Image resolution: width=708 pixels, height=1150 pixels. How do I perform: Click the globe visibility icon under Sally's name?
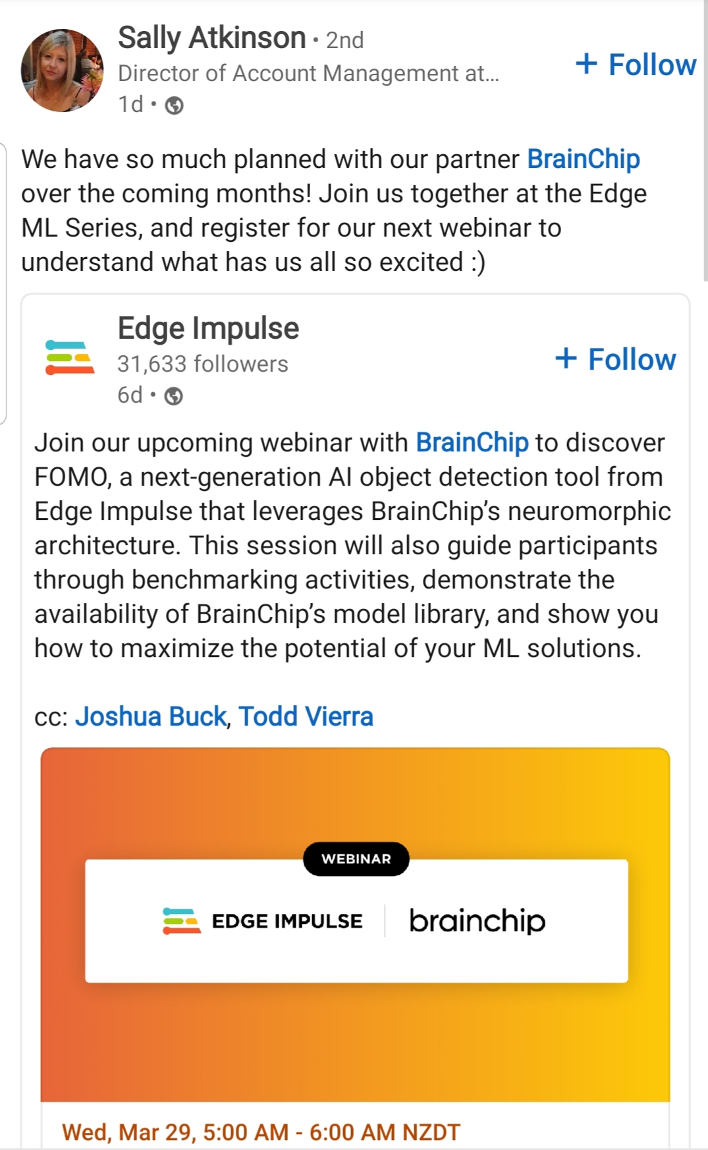point(174,105)
